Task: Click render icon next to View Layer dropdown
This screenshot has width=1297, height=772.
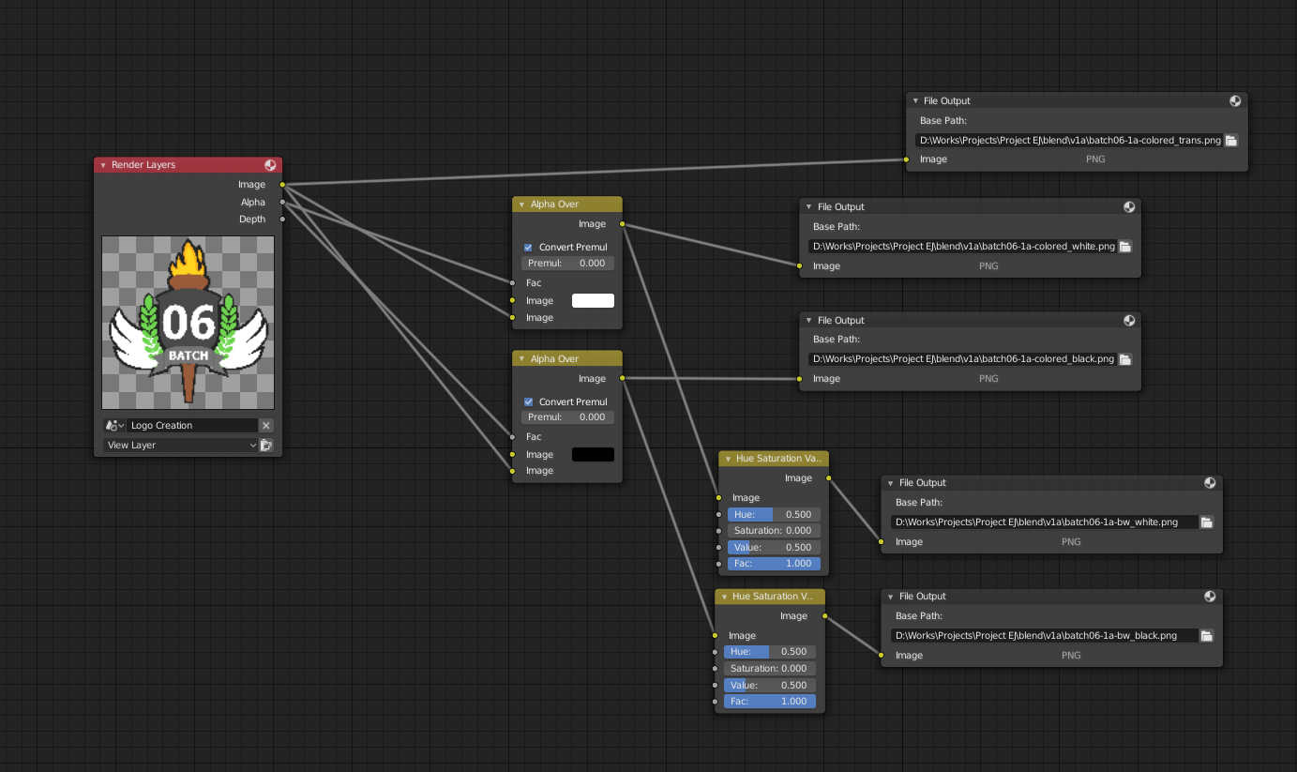Action: (266, 446)
